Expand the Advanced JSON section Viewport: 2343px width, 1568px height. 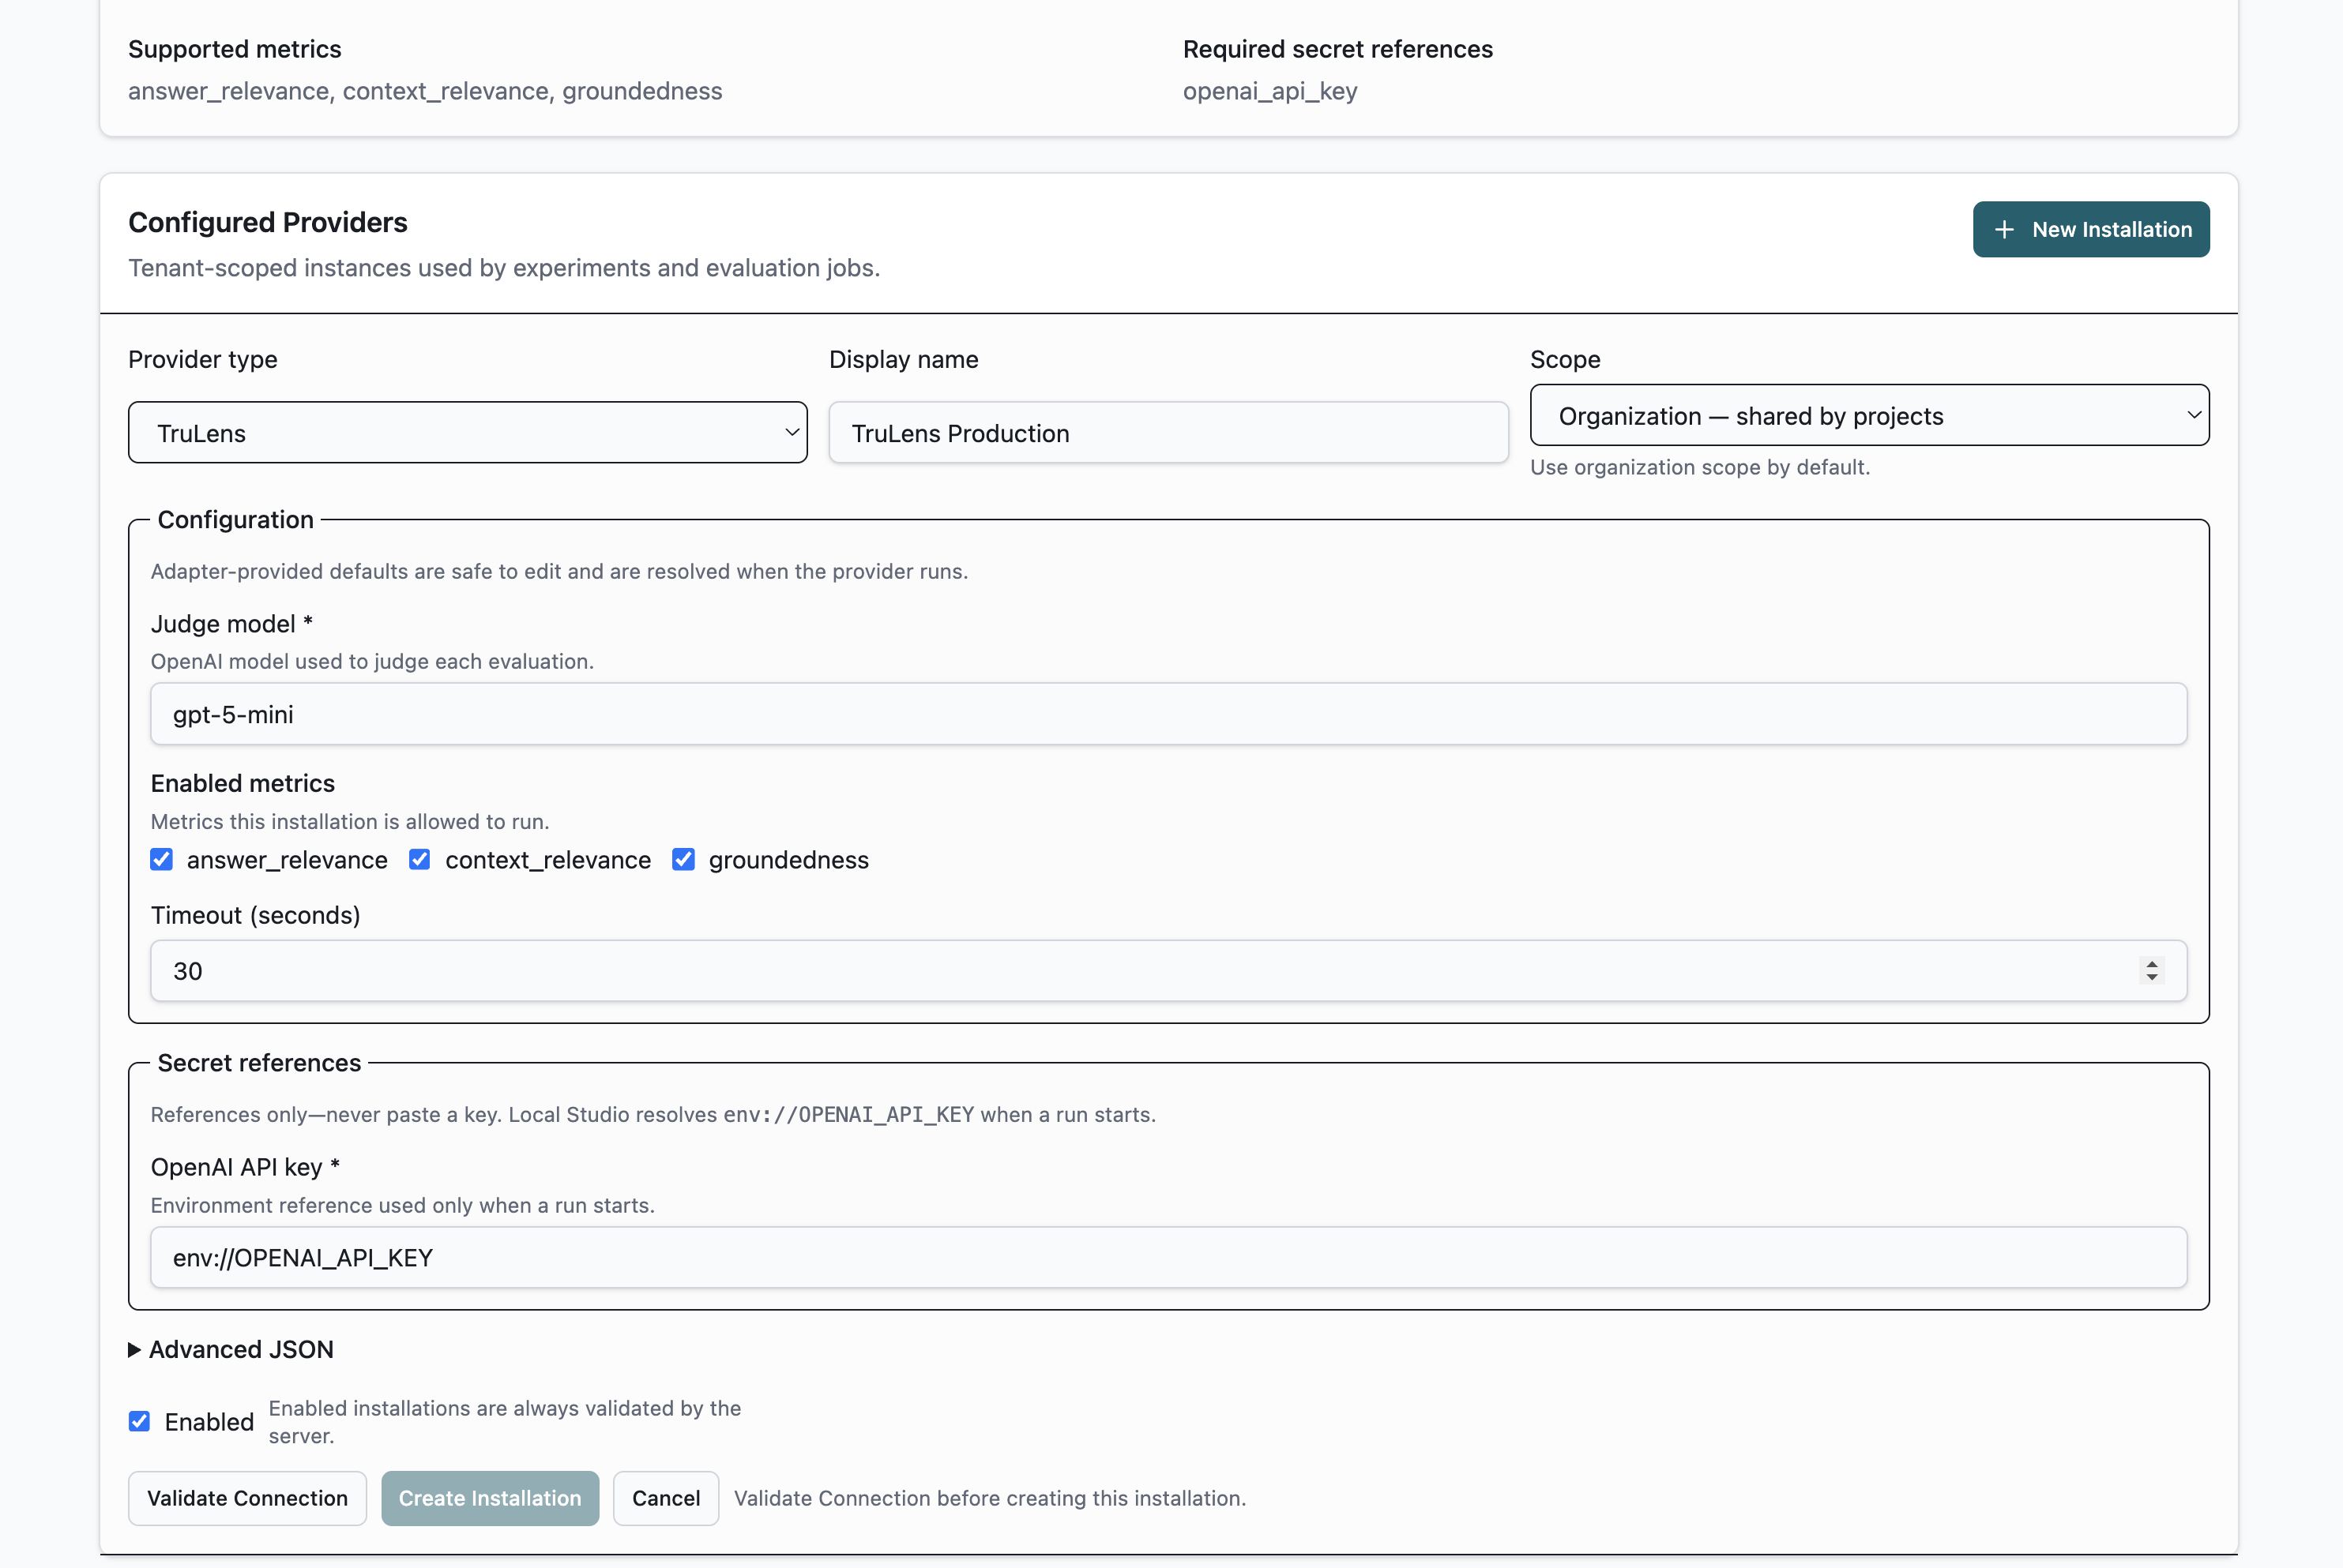point(231,1349)
